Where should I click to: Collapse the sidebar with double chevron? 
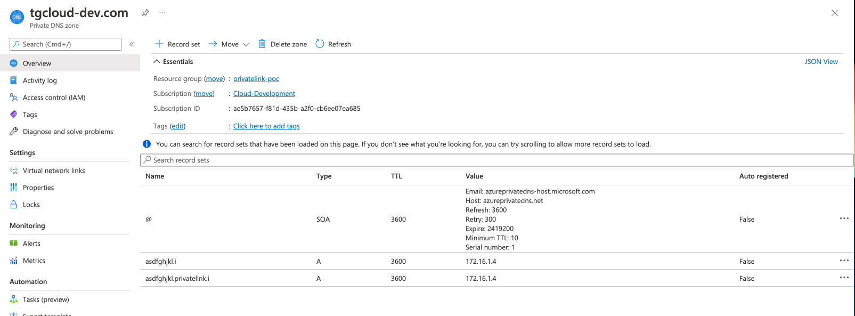(132, 44)
